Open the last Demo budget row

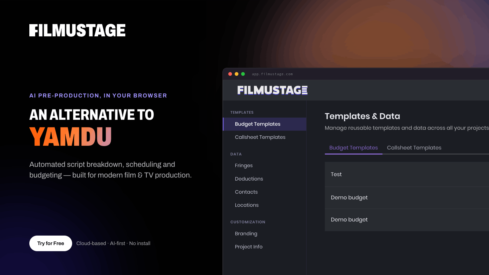coord(407,220)
